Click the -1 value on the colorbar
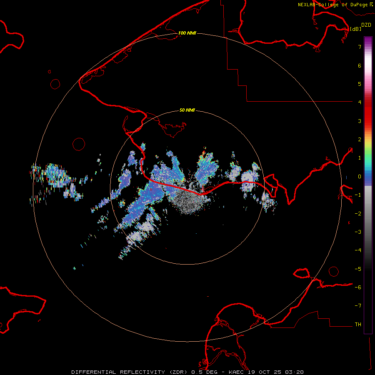The width and height of the screenshot is (375, 375). tap(358, 195)
